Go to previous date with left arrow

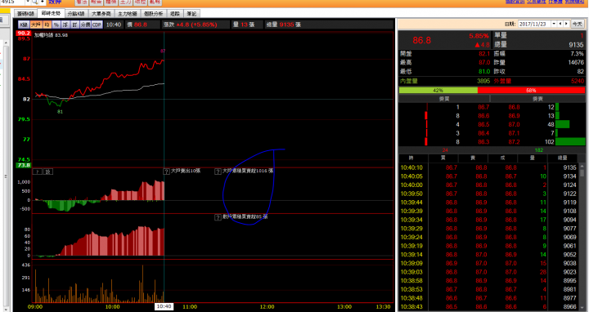[x=560, y=24]
